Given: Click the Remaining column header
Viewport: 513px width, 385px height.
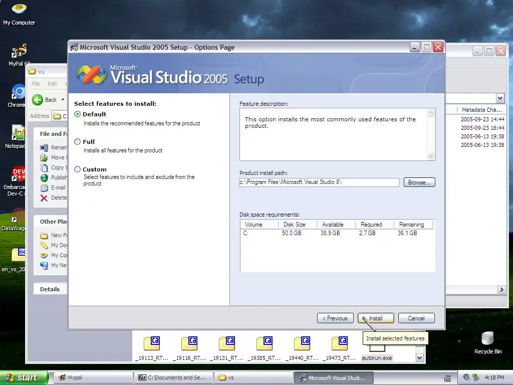Looking at the screenshot, I should tap(413, 225).
